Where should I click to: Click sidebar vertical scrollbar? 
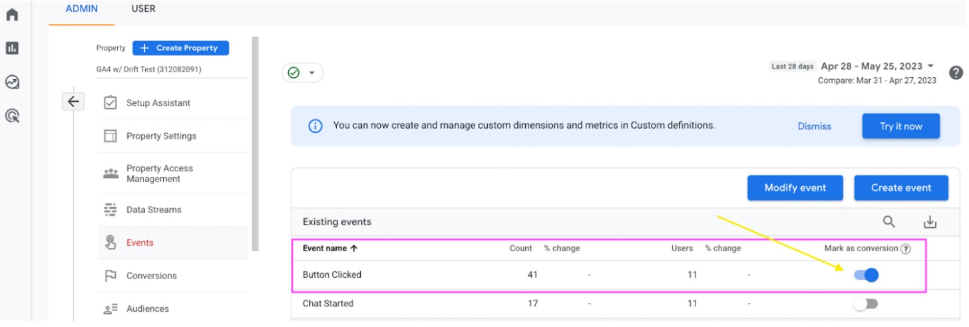tap(255, 144)
